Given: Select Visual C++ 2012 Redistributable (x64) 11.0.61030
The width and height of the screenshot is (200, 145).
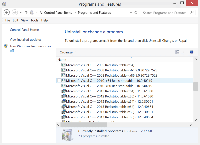Looking at the screenshot, I should pos(110,91).
